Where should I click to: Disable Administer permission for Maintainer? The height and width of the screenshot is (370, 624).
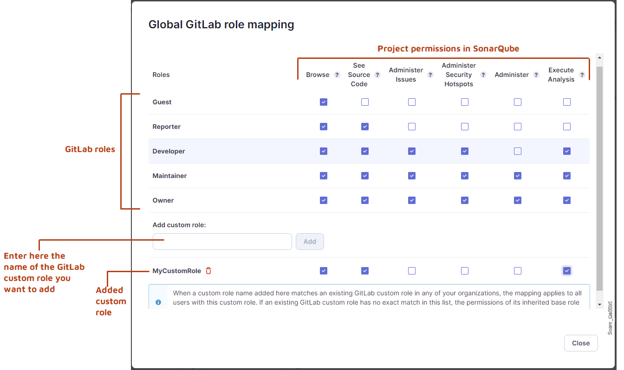[518, 176]
